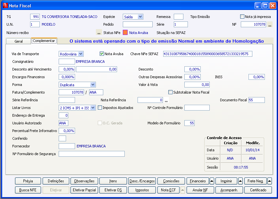Screen dimensions: 278x199
Task: Click the Encargos Financeiros percentage field
Action: (67, 77)
